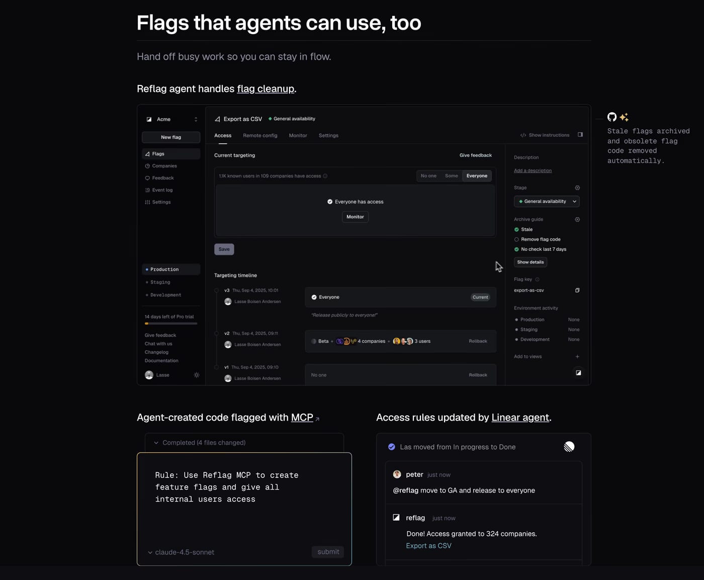Toggle the Remove flag code item
Viewport: 704px width, 580px height.
coord(537,240)
